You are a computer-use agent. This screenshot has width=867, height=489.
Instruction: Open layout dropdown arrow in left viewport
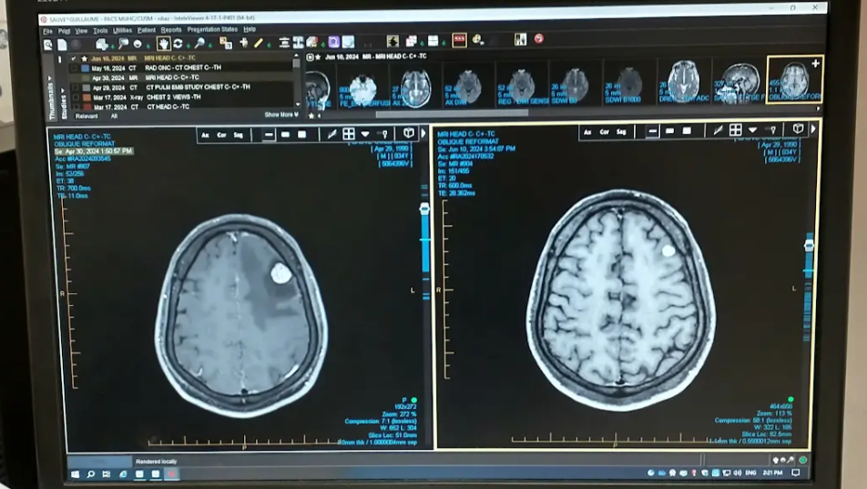(364, 134)
